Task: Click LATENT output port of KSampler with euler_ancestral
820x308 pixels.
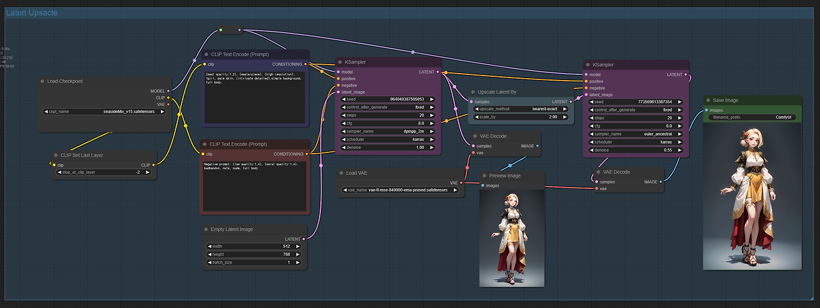Action: 686,74
